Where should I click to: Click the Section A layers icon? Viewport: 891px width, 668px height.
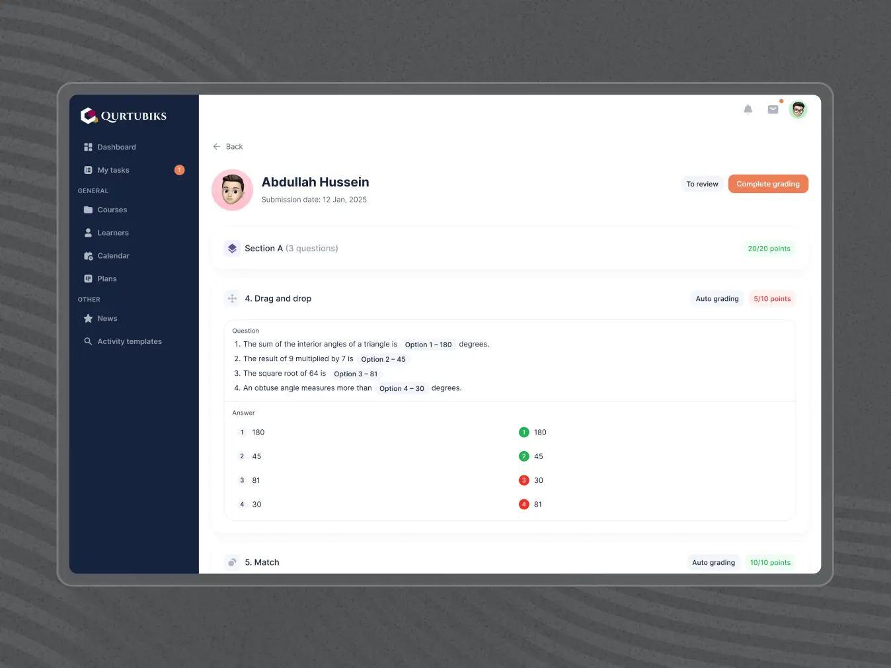coord(232,248)
